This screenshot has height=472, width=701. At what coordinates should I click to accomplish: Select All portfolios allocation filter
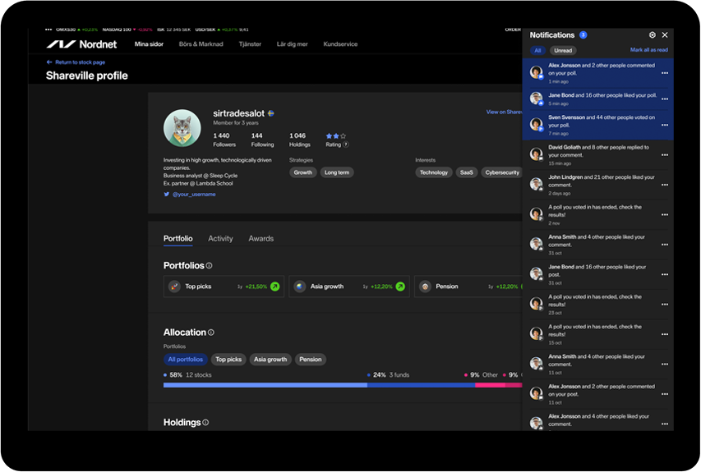tap(186, 360)
